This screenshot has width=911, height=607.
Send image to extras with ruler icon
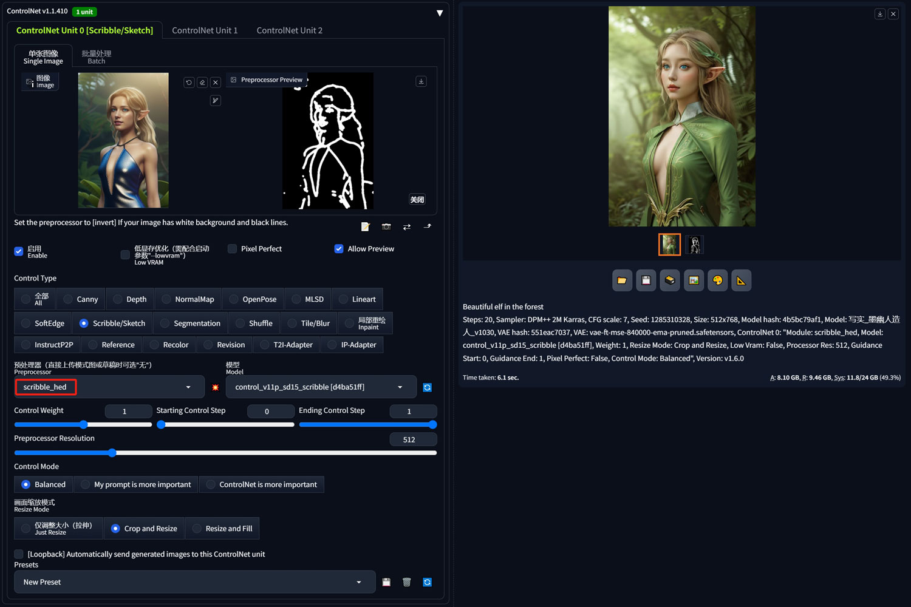[741, 280]
